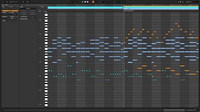Click the Duplicate button in the Notes panel
Viewport: 200px width, 112px height.
coord(32,14)
